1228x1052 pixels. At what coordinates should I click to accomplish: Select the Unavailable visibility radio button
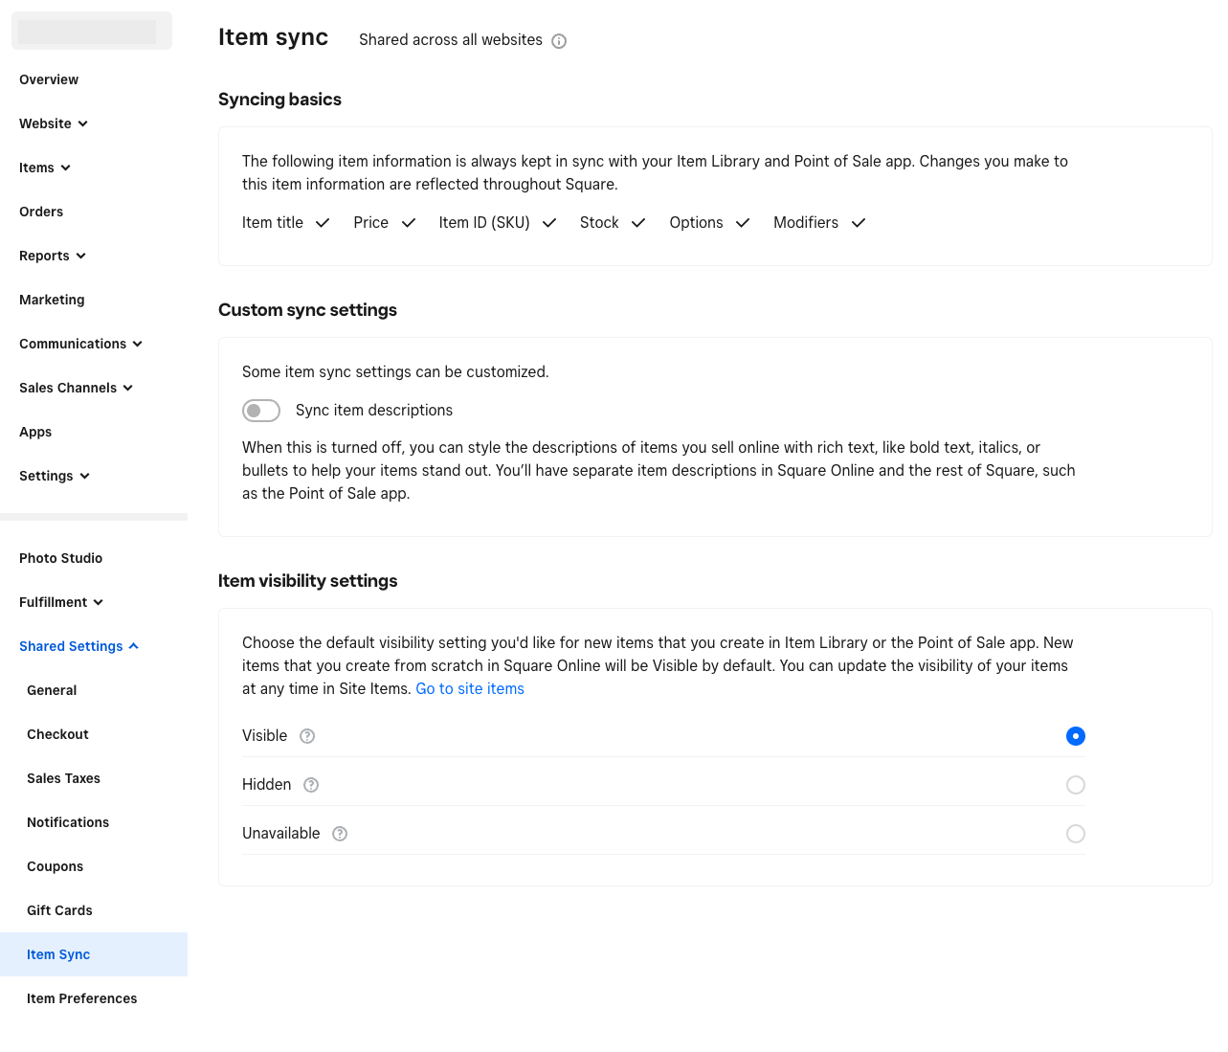point(1076,834)
